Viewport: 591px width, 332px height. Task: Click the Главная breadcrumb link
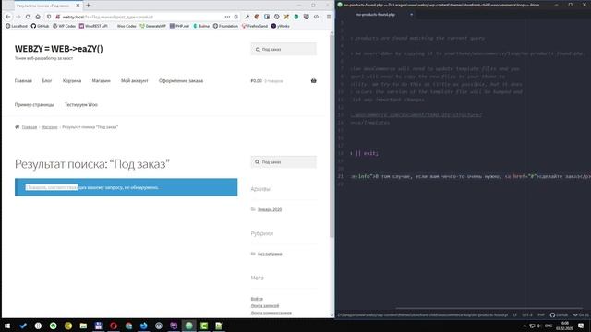30,127
